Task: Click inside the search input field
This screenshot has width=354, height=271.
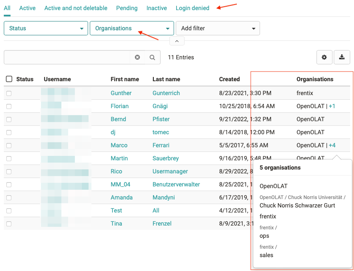Action: (67, 57)
